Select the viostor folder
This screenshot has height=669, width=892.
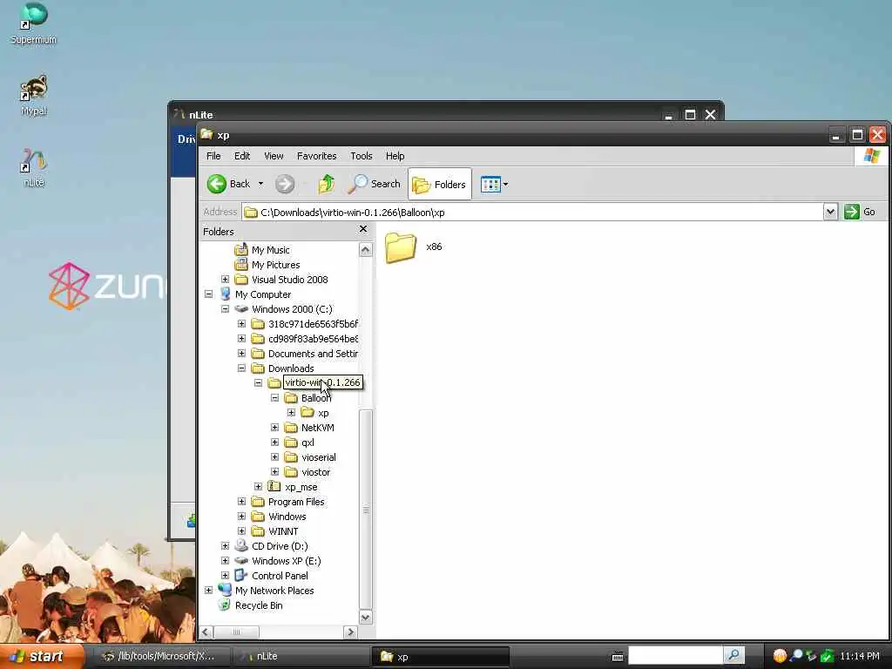[315, 472]
